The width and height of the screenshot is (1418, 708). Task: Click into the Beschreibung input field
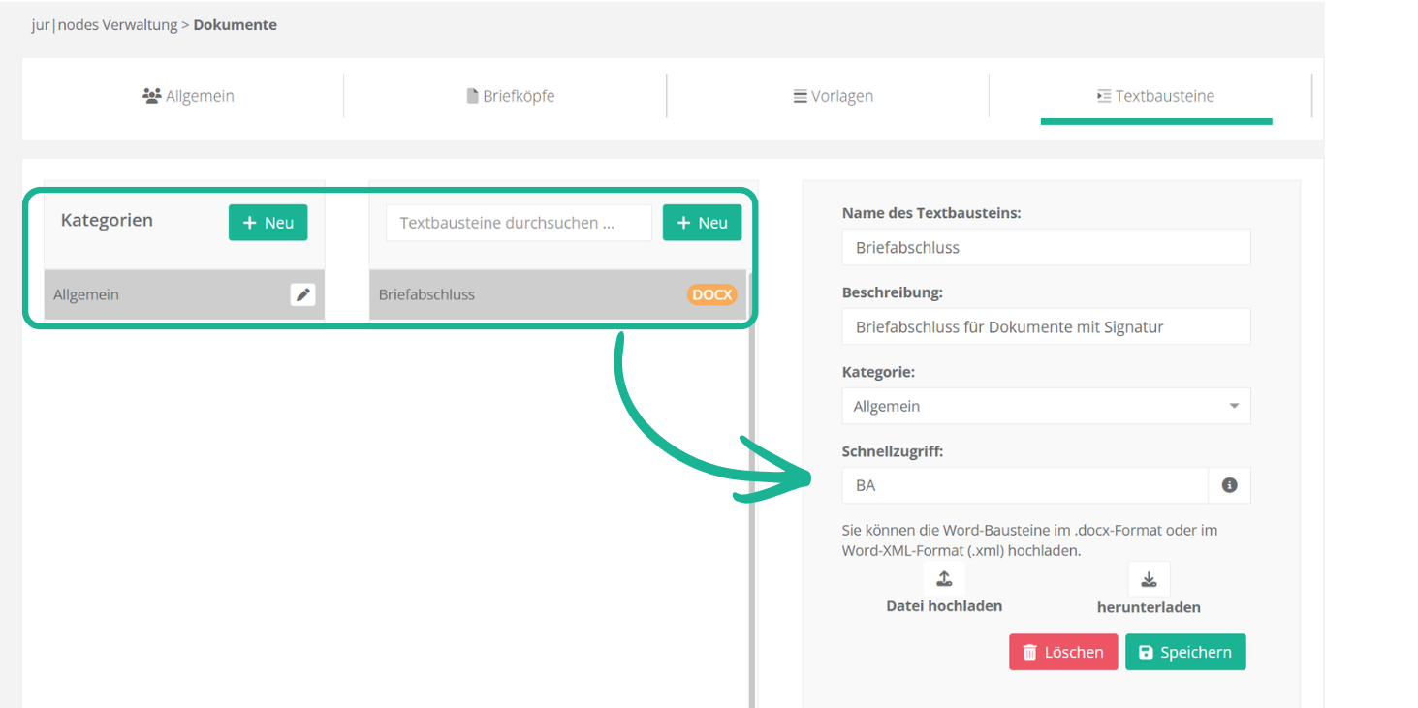point(1046,326)
